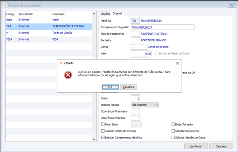Select the tesal model row
This screenshot has height=152, width=238.
[x=49, y=20]
